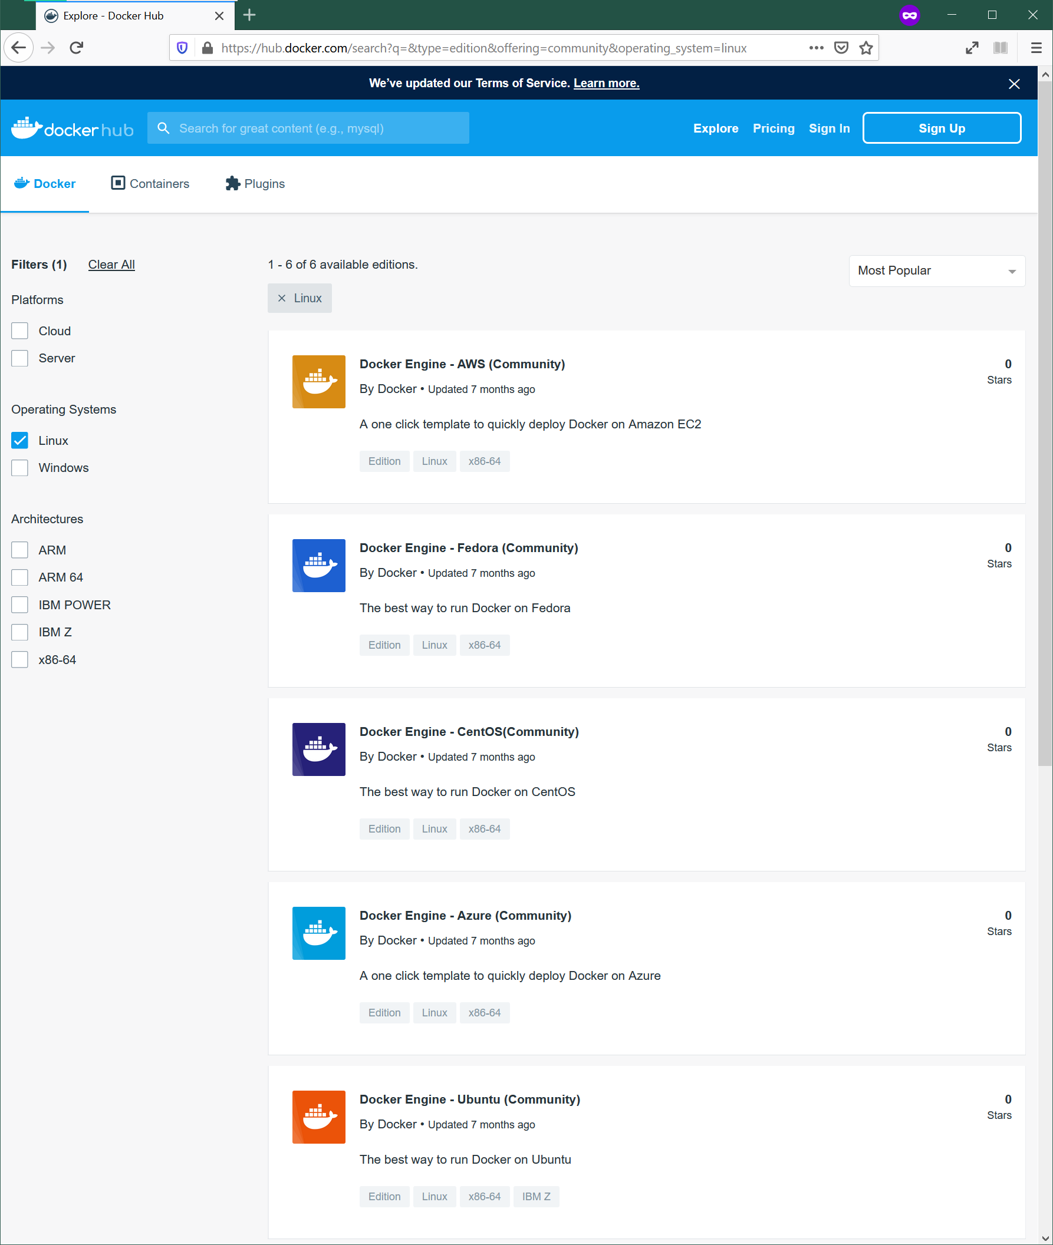The image size is (1053, 1245).
Task: Bookmark the page with the star icon
Action: [866, 47]
